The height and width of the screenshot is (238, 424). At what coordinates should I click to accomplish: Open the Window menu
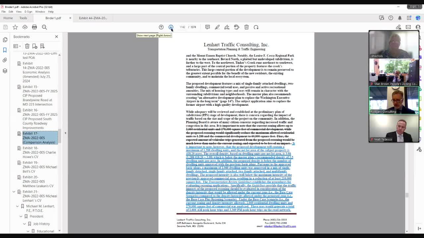(x=40, y=12)
